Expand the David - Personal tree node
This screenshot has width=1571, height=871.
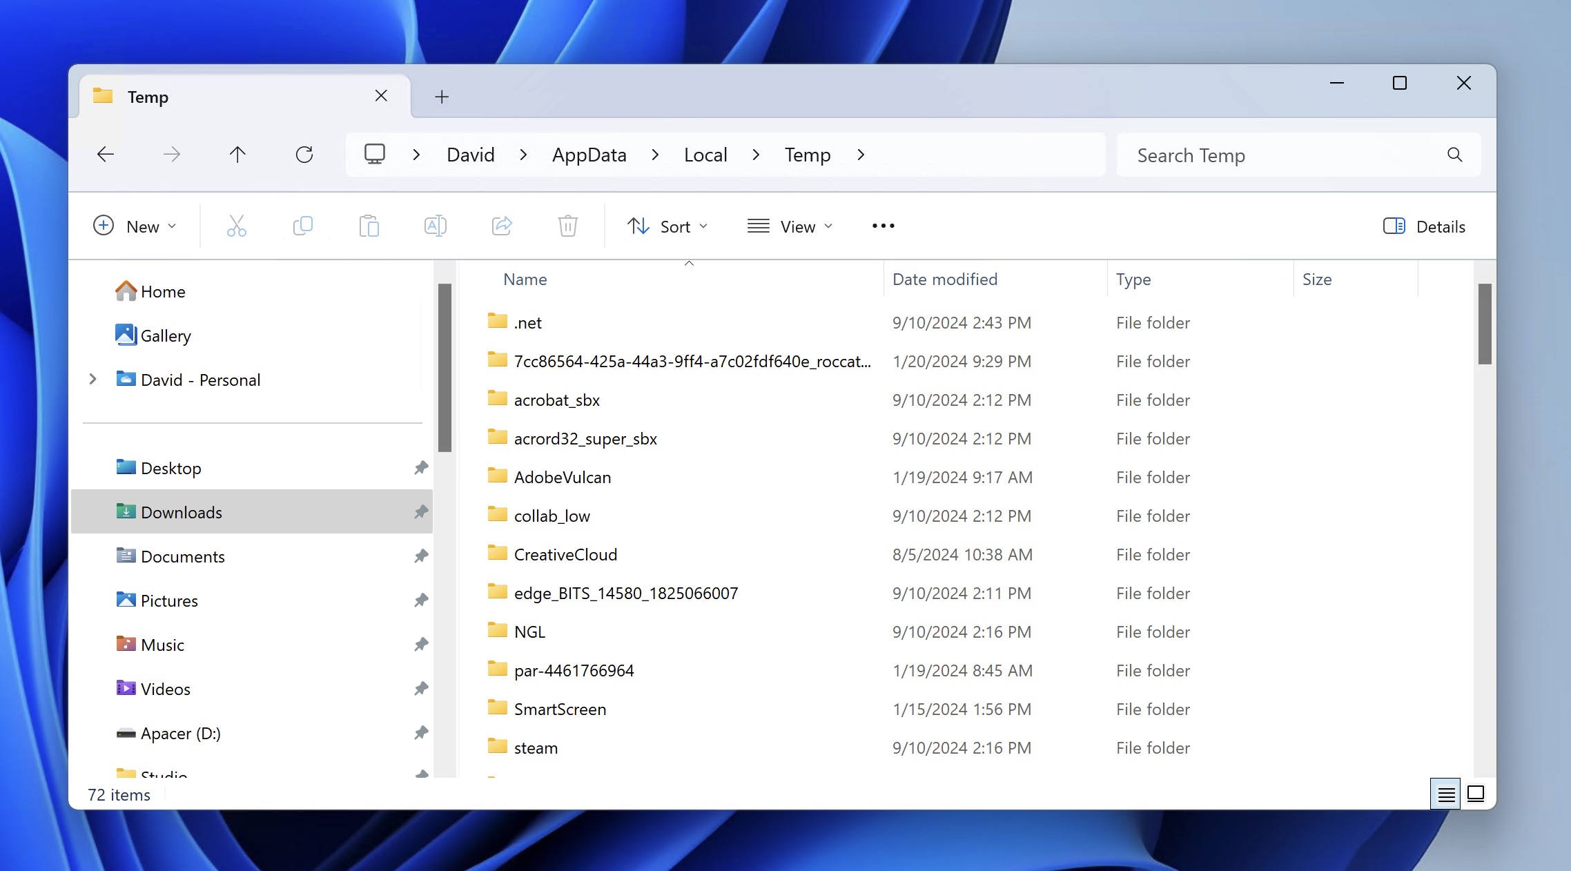pyautogui.click(x=92, y=379)
